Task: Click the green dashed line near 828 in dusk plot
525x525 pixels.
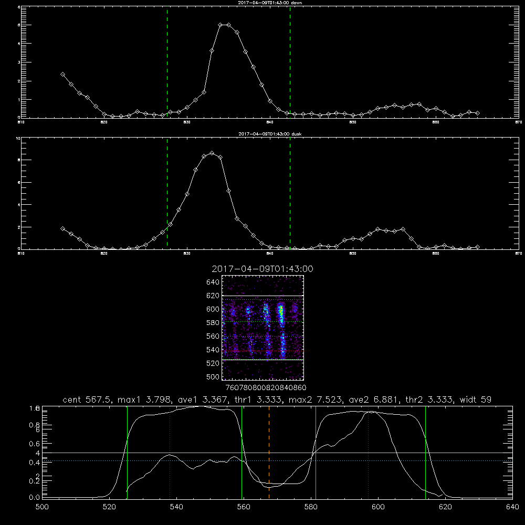Action: pos(167,193)
